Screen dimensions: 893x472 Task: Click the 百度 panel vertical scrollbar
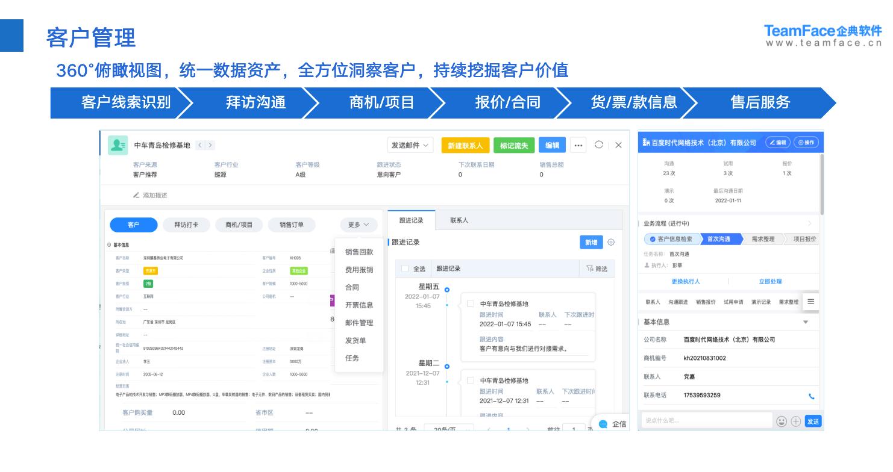pyautogui.click(x=821, y=184)
